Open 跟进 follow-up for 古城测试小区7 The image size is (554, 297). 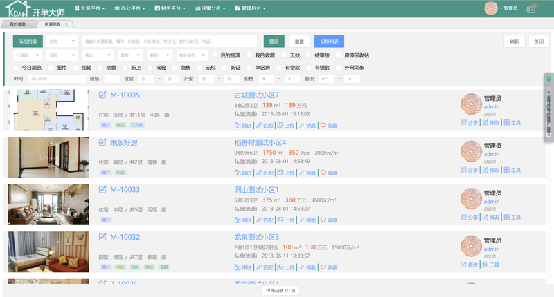[243, 126]
